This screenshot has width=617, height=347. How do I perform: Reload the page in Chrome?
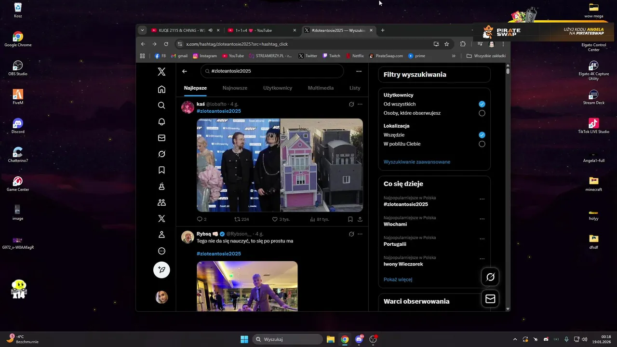(x=166, y=44)
